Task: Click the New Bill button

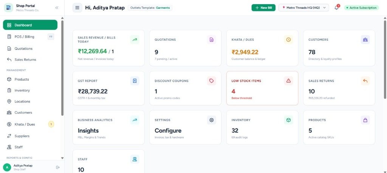Action: tap(263, 8)
